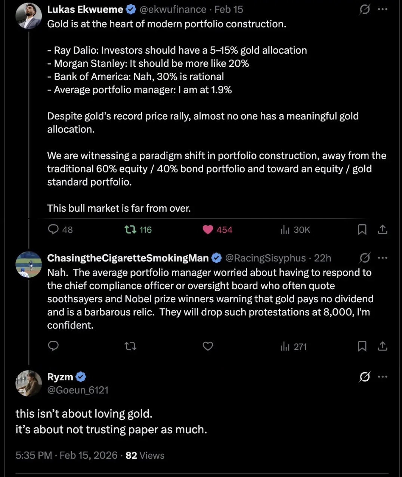Open more options on RacingSisyphus reply
Screen dimensions: 402x477
383,258
